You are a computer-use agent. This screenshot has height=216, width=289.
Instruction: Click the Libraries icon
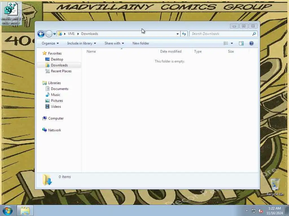44,83
